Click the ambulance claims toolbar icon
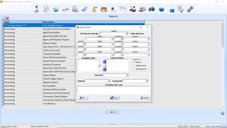The height and width of the screenshot is (128, 227). click(142, 9)
